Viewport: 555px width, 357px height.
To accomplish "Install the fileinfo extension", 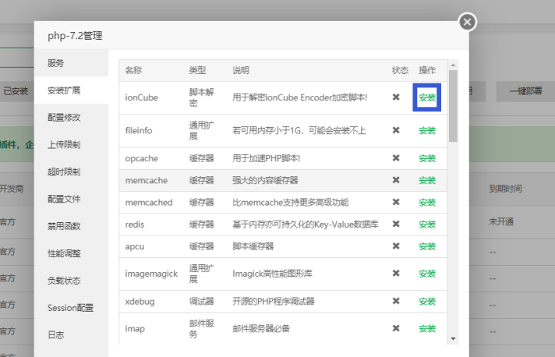I will [x=427, y=130].
